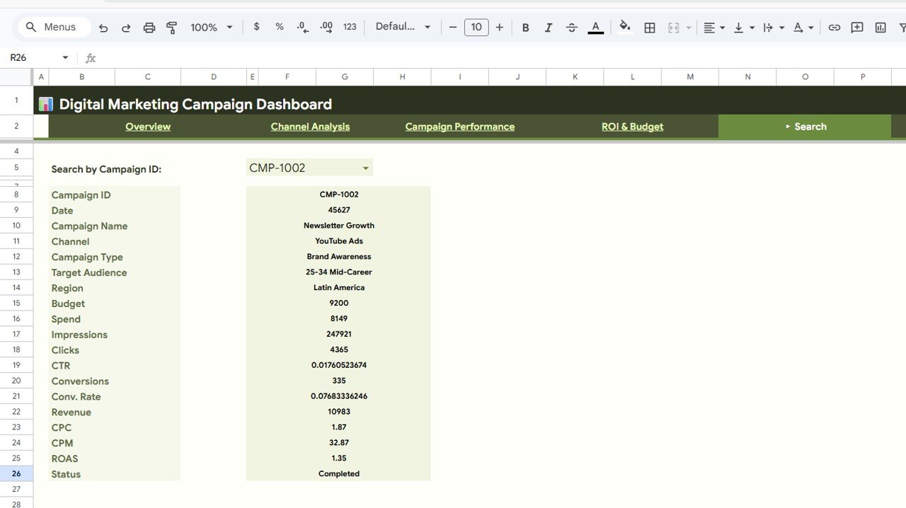Click the Print icon
This screenshot has height=508, width=906.
click(x=149, y=27)
